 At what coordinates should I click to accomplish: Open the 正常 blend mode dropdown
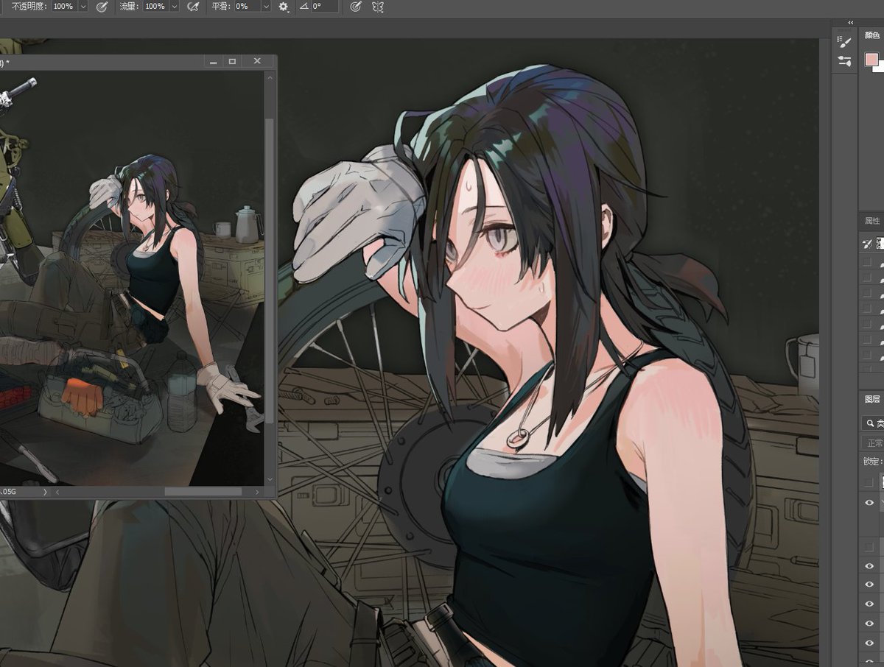click(x=873, y=443)
